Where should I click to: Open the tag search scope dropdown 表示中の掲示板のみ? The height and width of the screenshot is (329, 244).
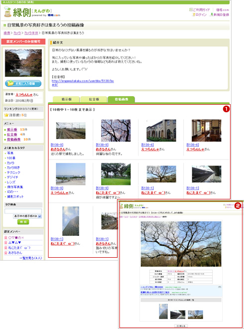click(27, 216)
